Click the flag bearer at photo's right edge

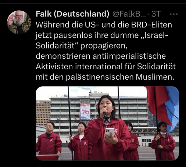point(164,141)
